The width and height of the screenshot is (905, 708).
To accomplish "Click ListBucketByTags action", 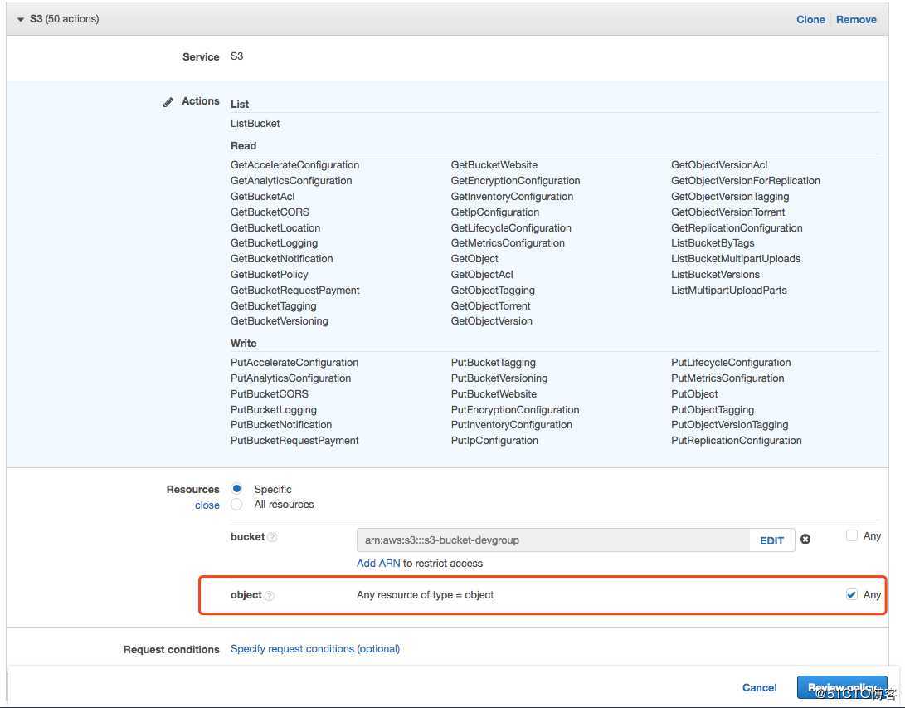I will 713,243.
